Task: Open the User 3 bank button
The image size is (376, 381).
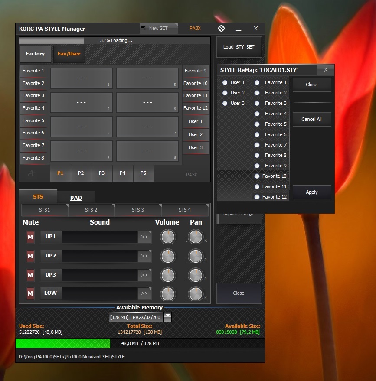Action: pos(196,147)
